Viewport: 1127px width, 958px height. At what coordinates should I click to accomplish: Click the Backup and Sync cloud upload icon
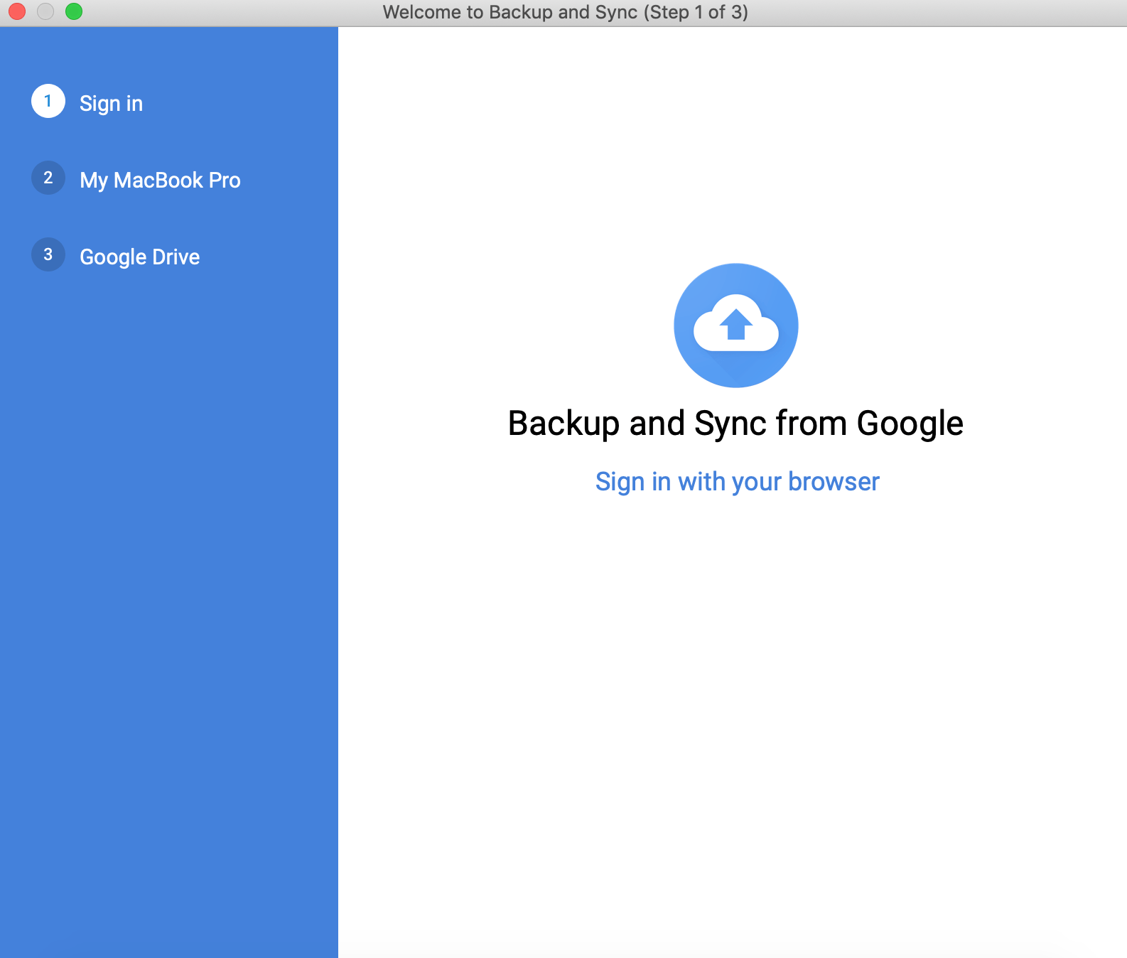[736, 325]
